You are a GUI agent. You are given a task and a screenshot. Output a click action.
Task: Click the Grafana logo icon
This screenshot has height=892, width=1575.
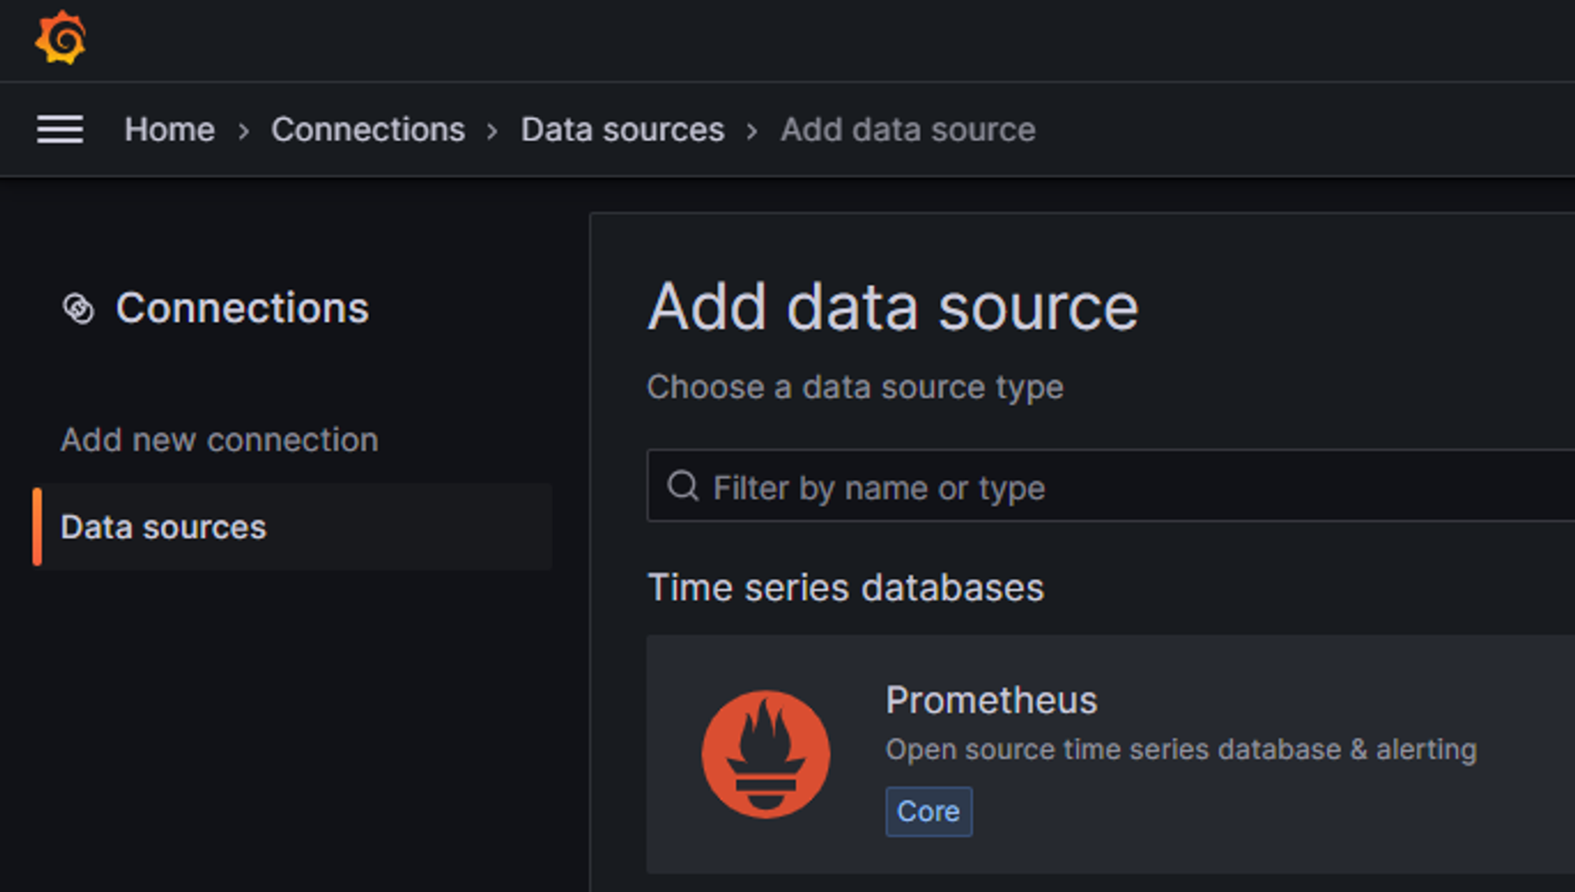[x=61, y=38]
